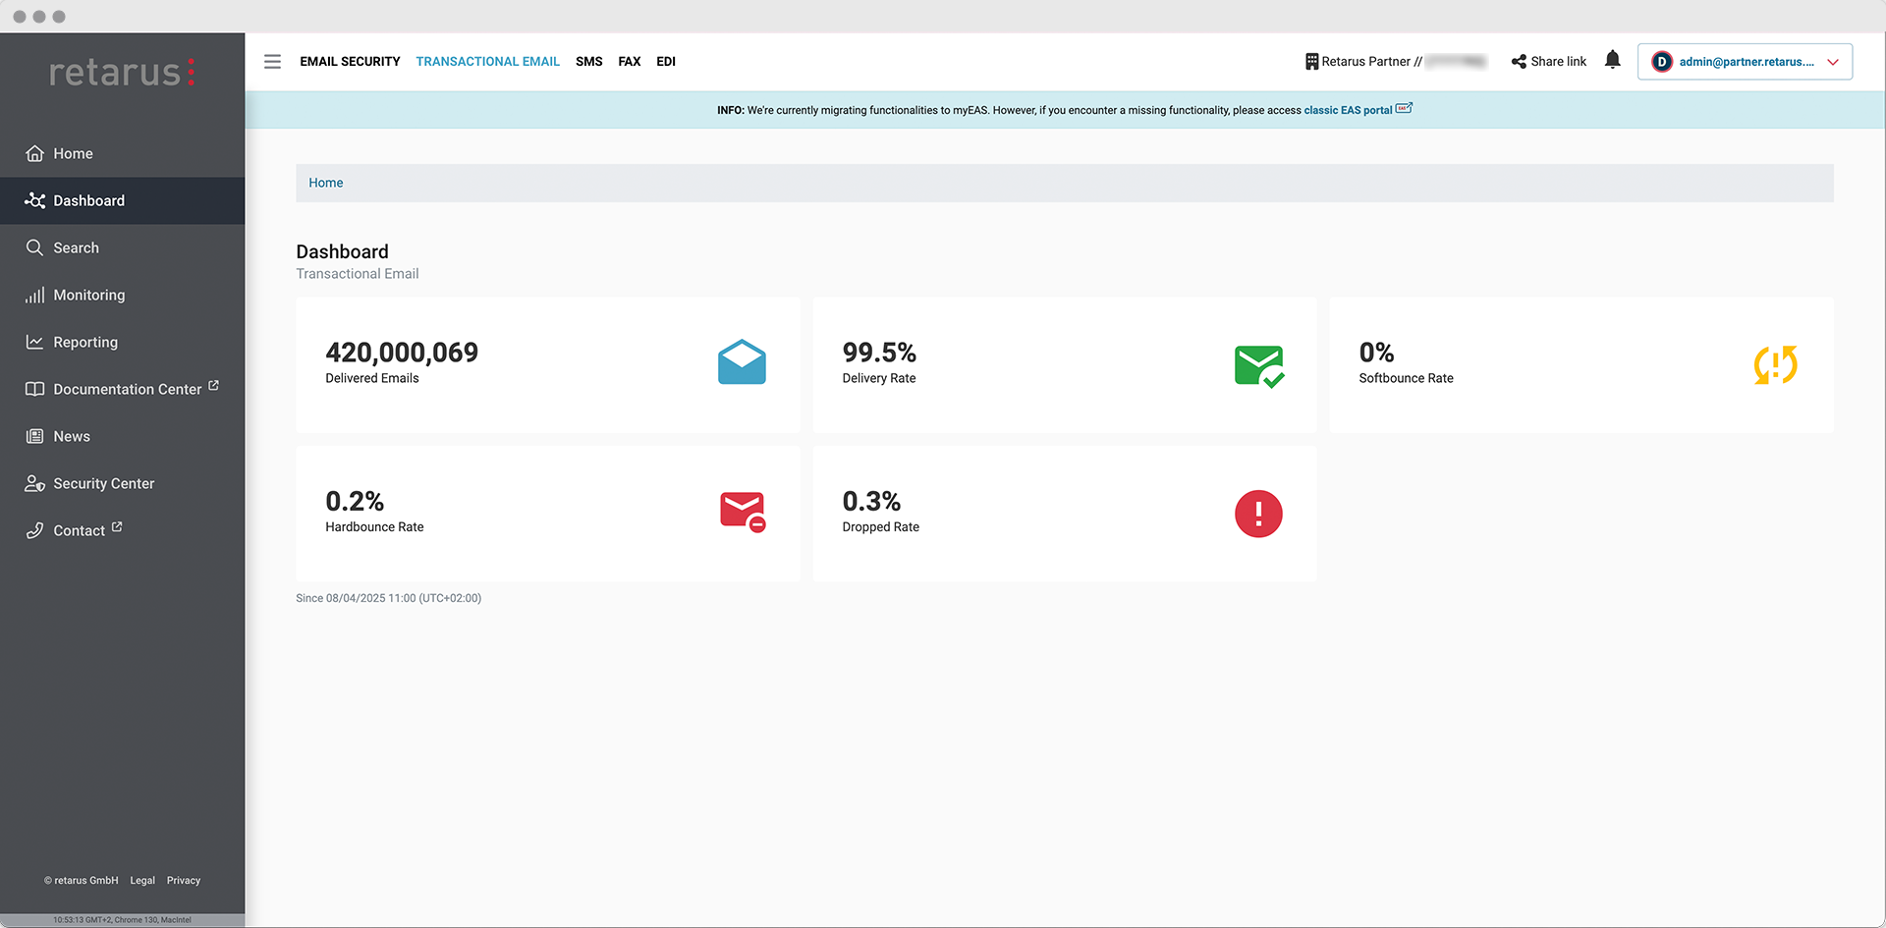Open Search in sidebar
The image size is (1886, 928).
(x=122, y=247)
